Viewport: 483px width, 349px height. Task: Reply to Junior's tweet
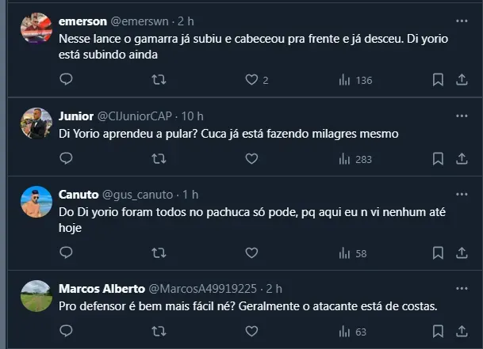coord(67,158)
